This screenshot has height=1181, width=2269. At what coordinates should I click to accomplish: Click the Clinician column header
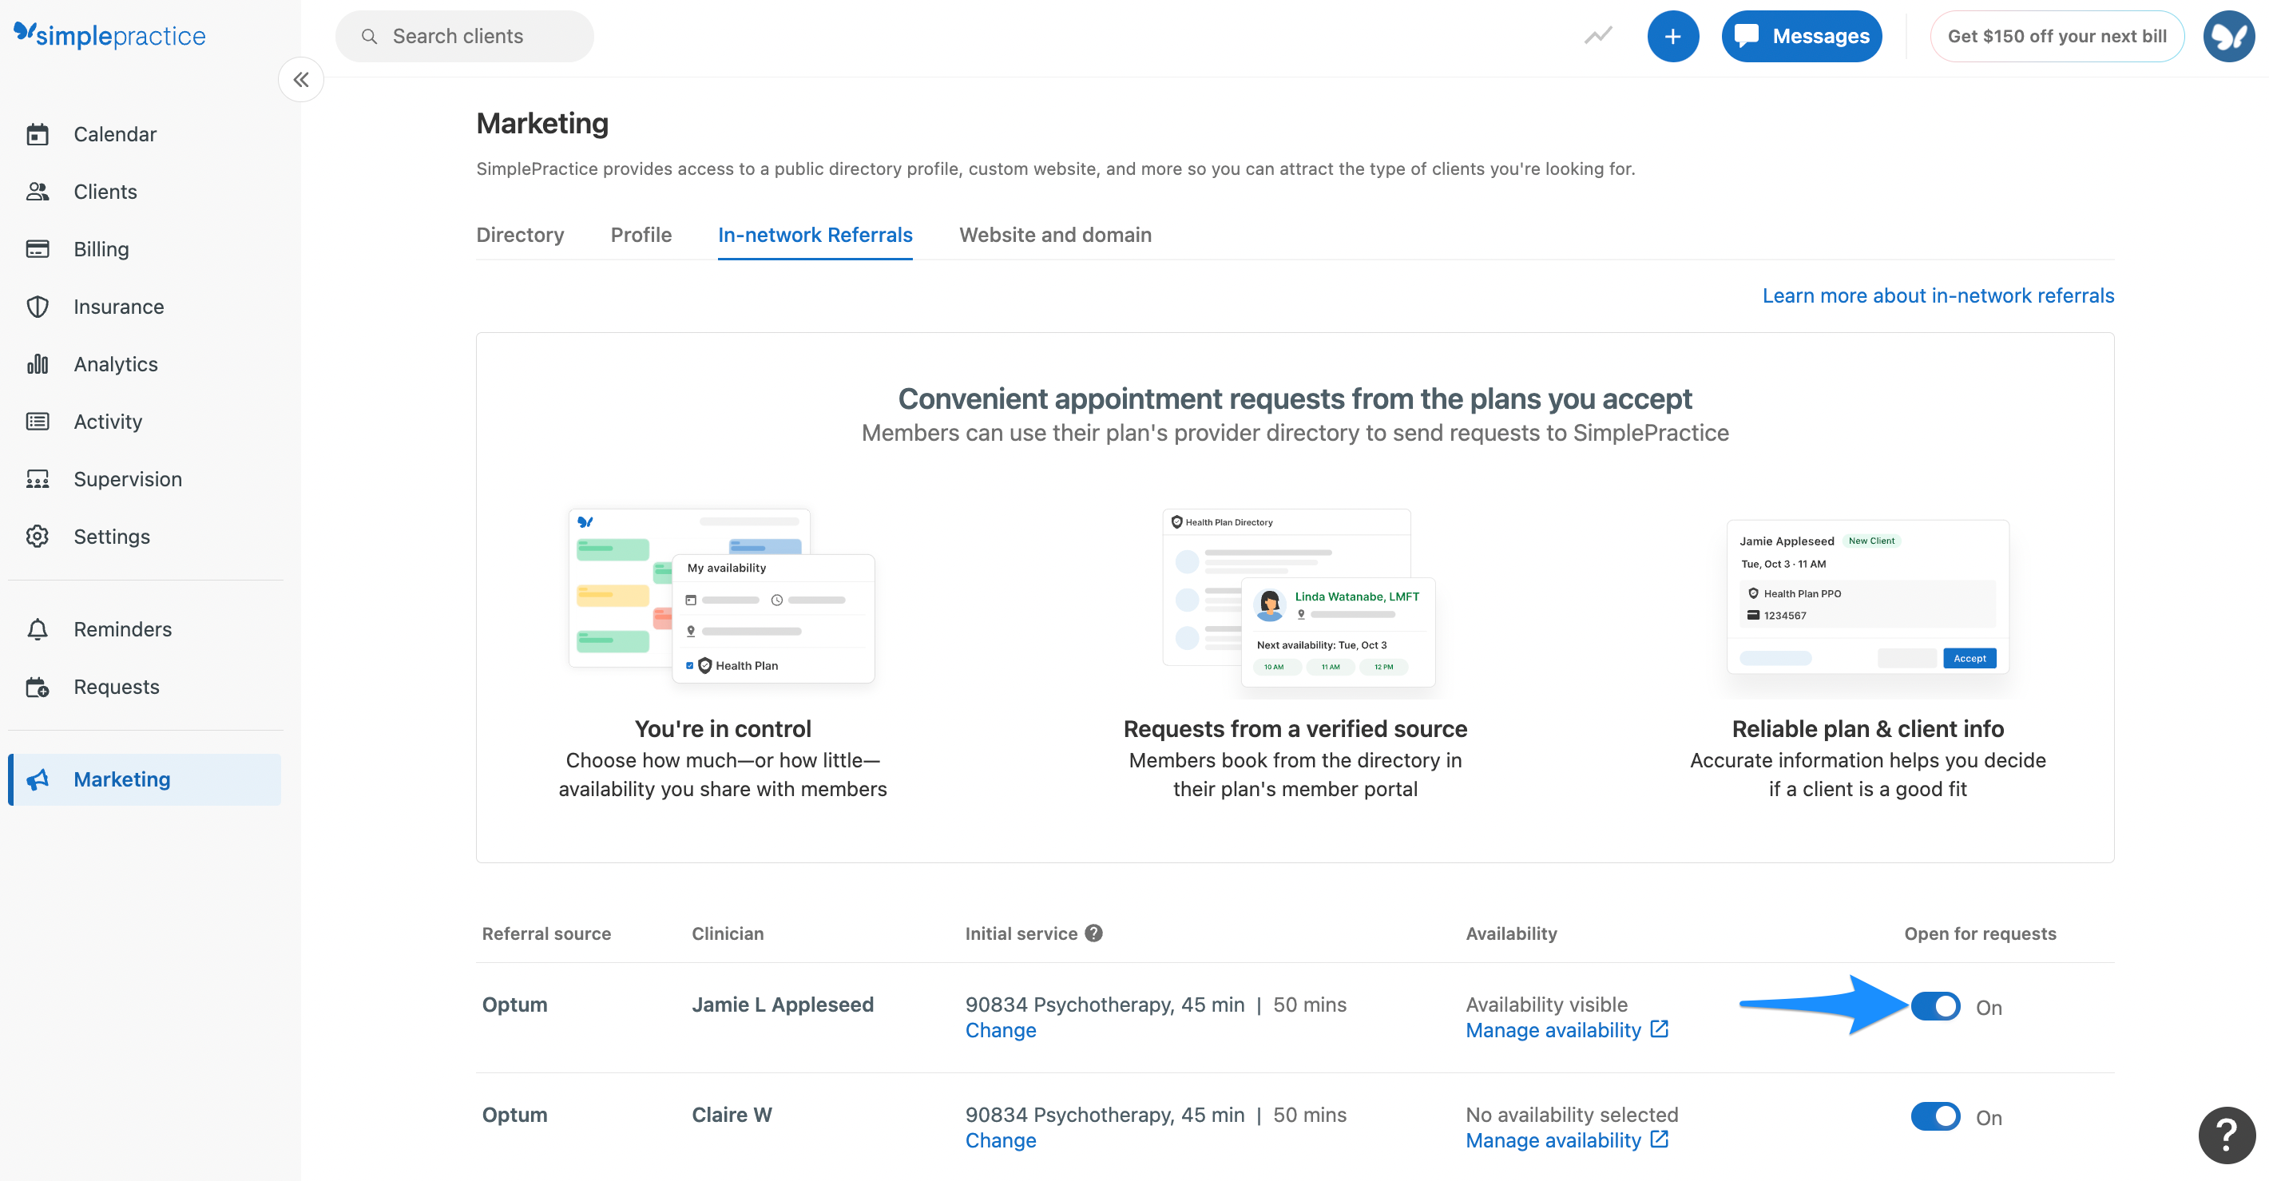tap(728, 933)
